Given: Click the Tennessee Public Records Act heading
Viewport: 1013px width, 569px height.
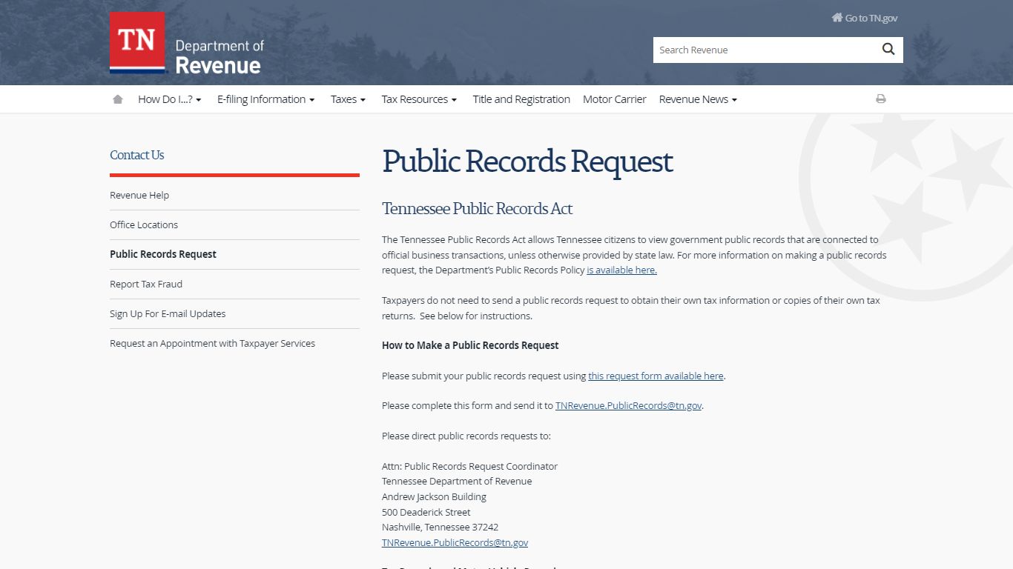Looking at the screenshot, I should [477, 209].
